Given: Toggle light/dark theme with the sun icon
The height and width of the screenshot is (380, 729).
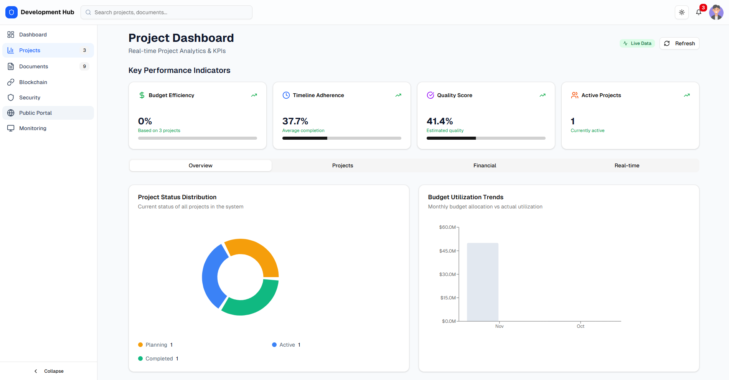Looking at the screenshot, I should coord(682,12).
